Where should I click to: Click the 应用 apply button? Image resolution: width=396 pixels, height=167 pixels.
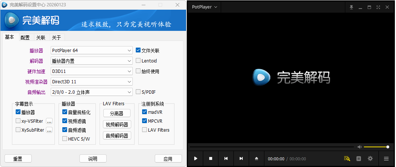[168, 159]
